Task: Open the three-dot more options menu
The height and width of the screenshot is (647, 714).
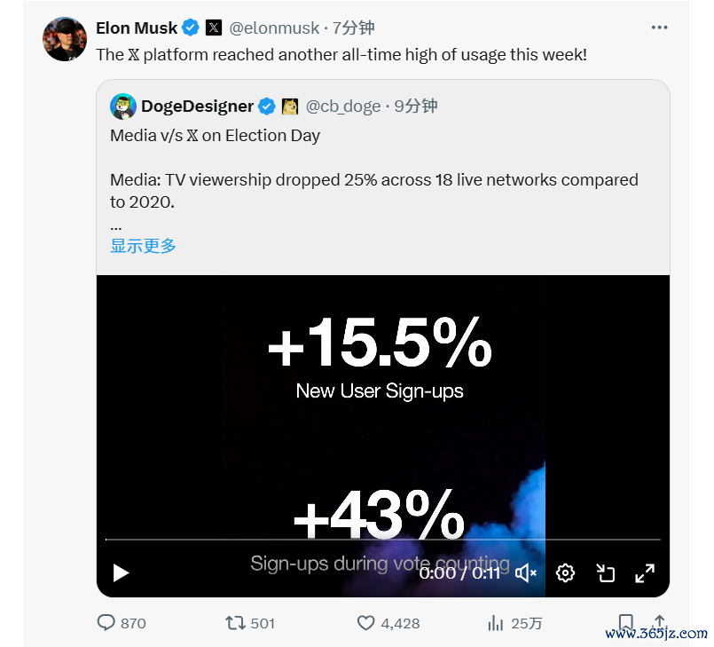Action: (x=659, y=28)
